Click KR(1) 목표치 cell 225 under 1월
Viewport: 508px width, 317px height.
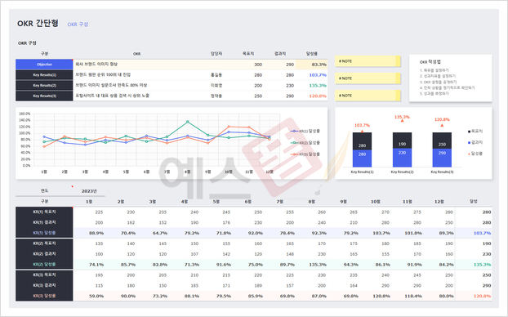click(99, 212)
